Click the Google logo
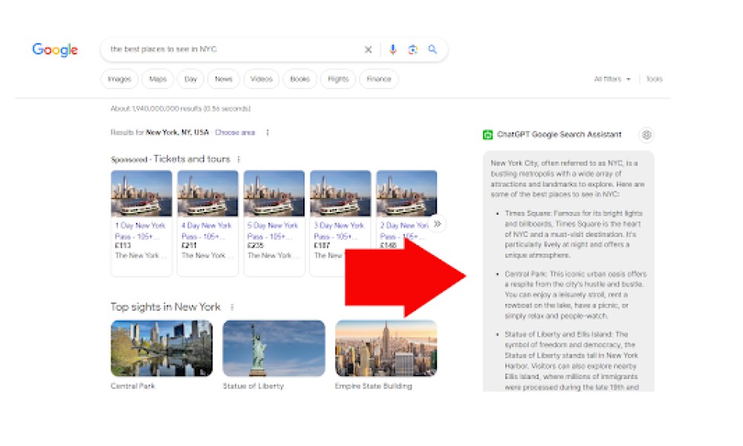The image size is (743, 446). (55, 50)
